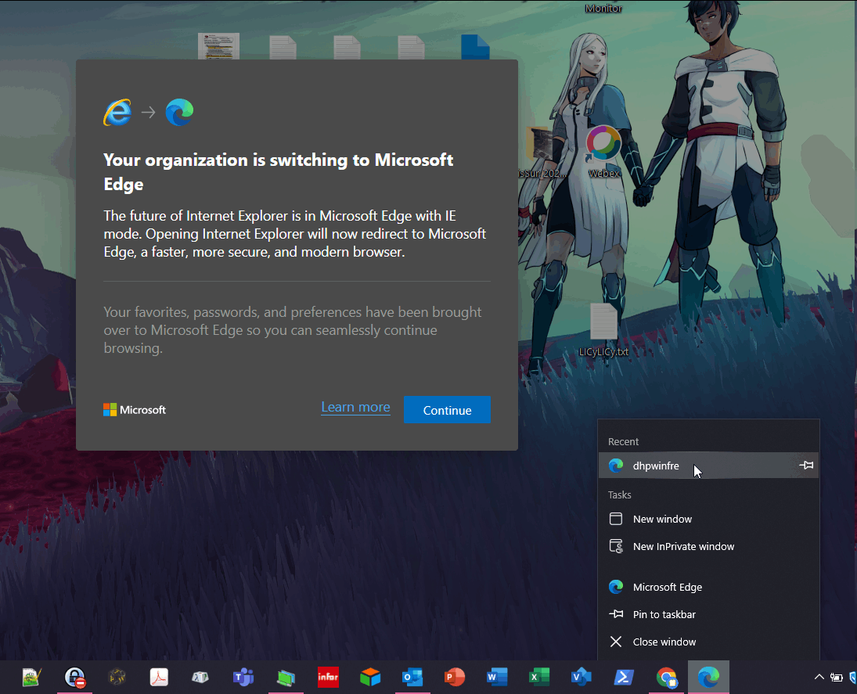Open Notepad++ from the taskbar
Viewport: 857px width, 694px height.
pos(32,678)
